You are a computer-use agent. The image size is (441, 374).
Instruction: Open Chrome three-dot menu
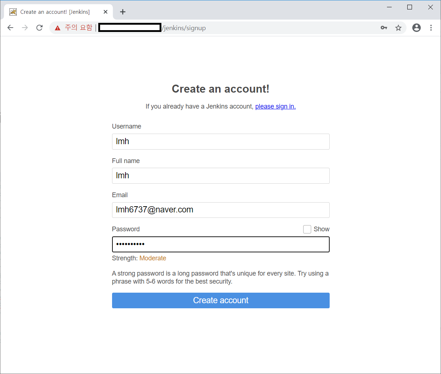click(x=431, y=28)
